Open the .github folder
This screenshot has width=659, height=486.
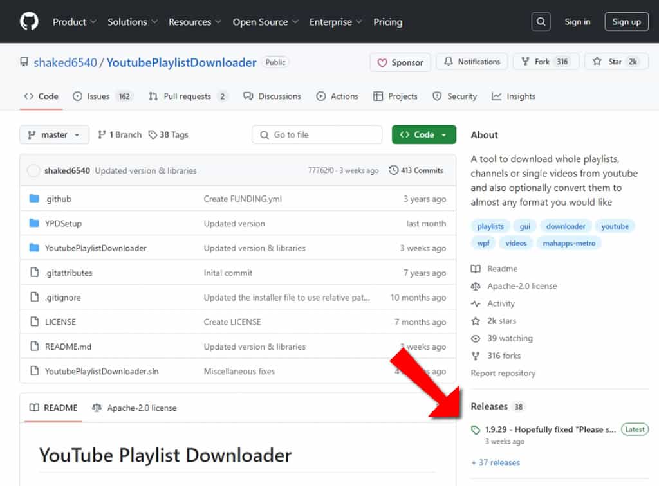tap(58, 199)
